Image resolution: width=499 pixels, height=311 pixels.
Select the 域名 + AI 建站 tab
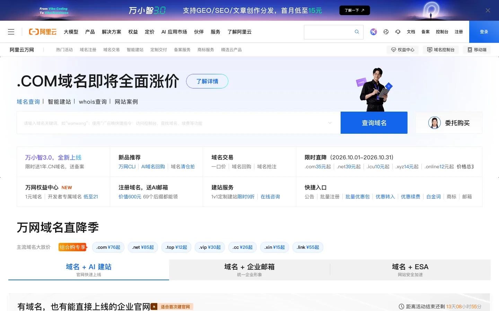tap(89, 270)
